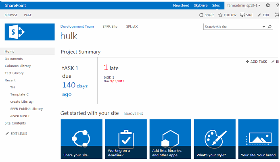Click the plus icon for Add Task
The width and height of the screenshot is (280, 162).
click(247, 62)
